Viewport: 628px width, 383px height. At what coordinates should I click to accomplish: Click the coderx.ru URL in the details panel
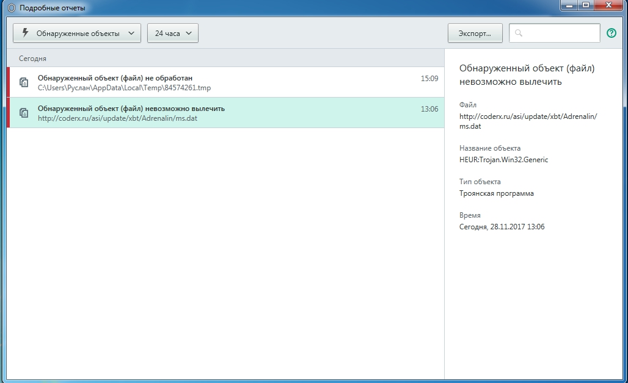click(x=528, y=121)
